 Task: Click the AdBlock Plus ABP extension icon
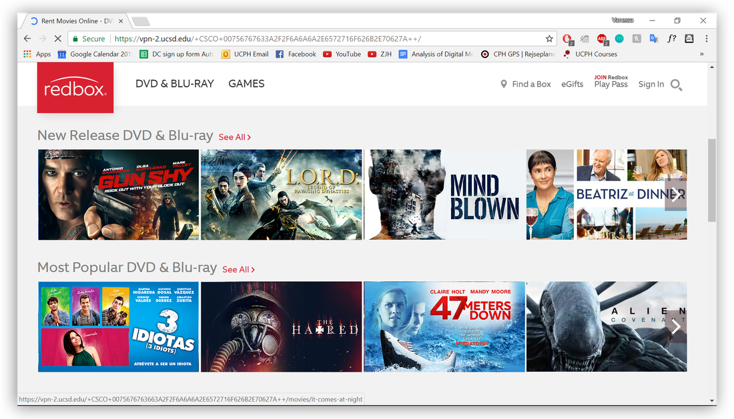(602, 39)
